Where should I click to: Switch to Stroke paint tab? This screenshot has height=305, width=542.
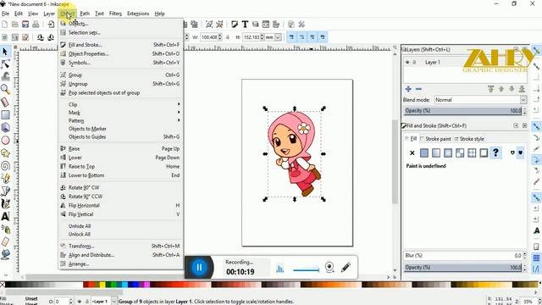click(435, 139)
